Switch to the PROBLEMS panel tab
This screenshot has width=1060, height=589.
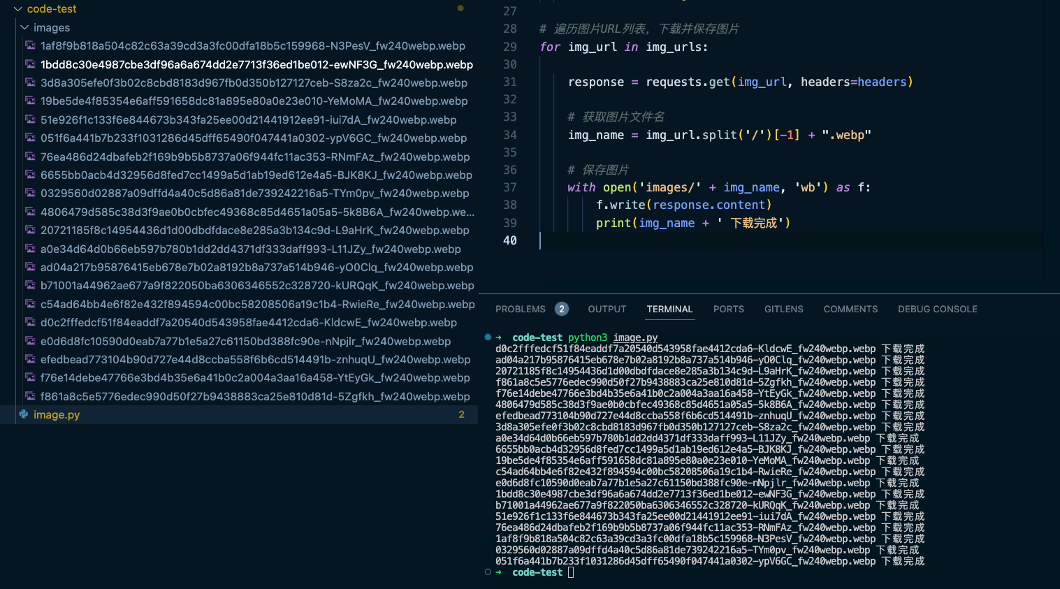point(521,309)
